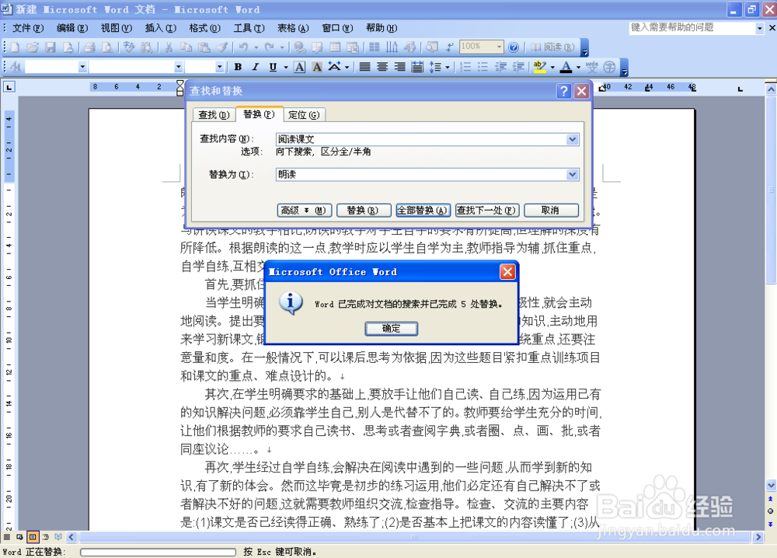Viewport: 777px width, 558px height.
Task: Click the Phonetic Guide icon
Action: [591, 66]
